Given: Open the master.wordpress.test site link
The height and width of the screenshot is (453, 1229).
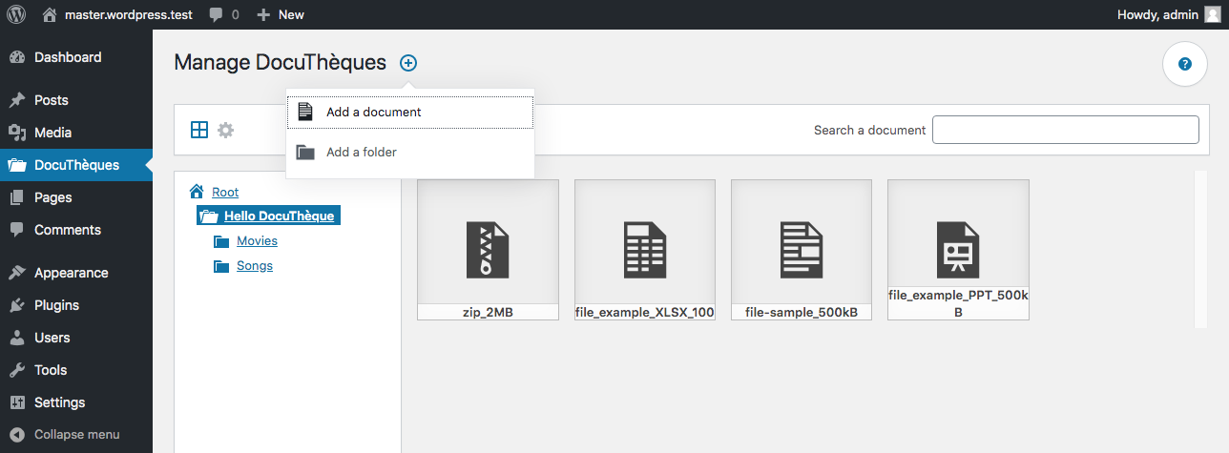Looking at the screenshot, I should tap(118, 14).
